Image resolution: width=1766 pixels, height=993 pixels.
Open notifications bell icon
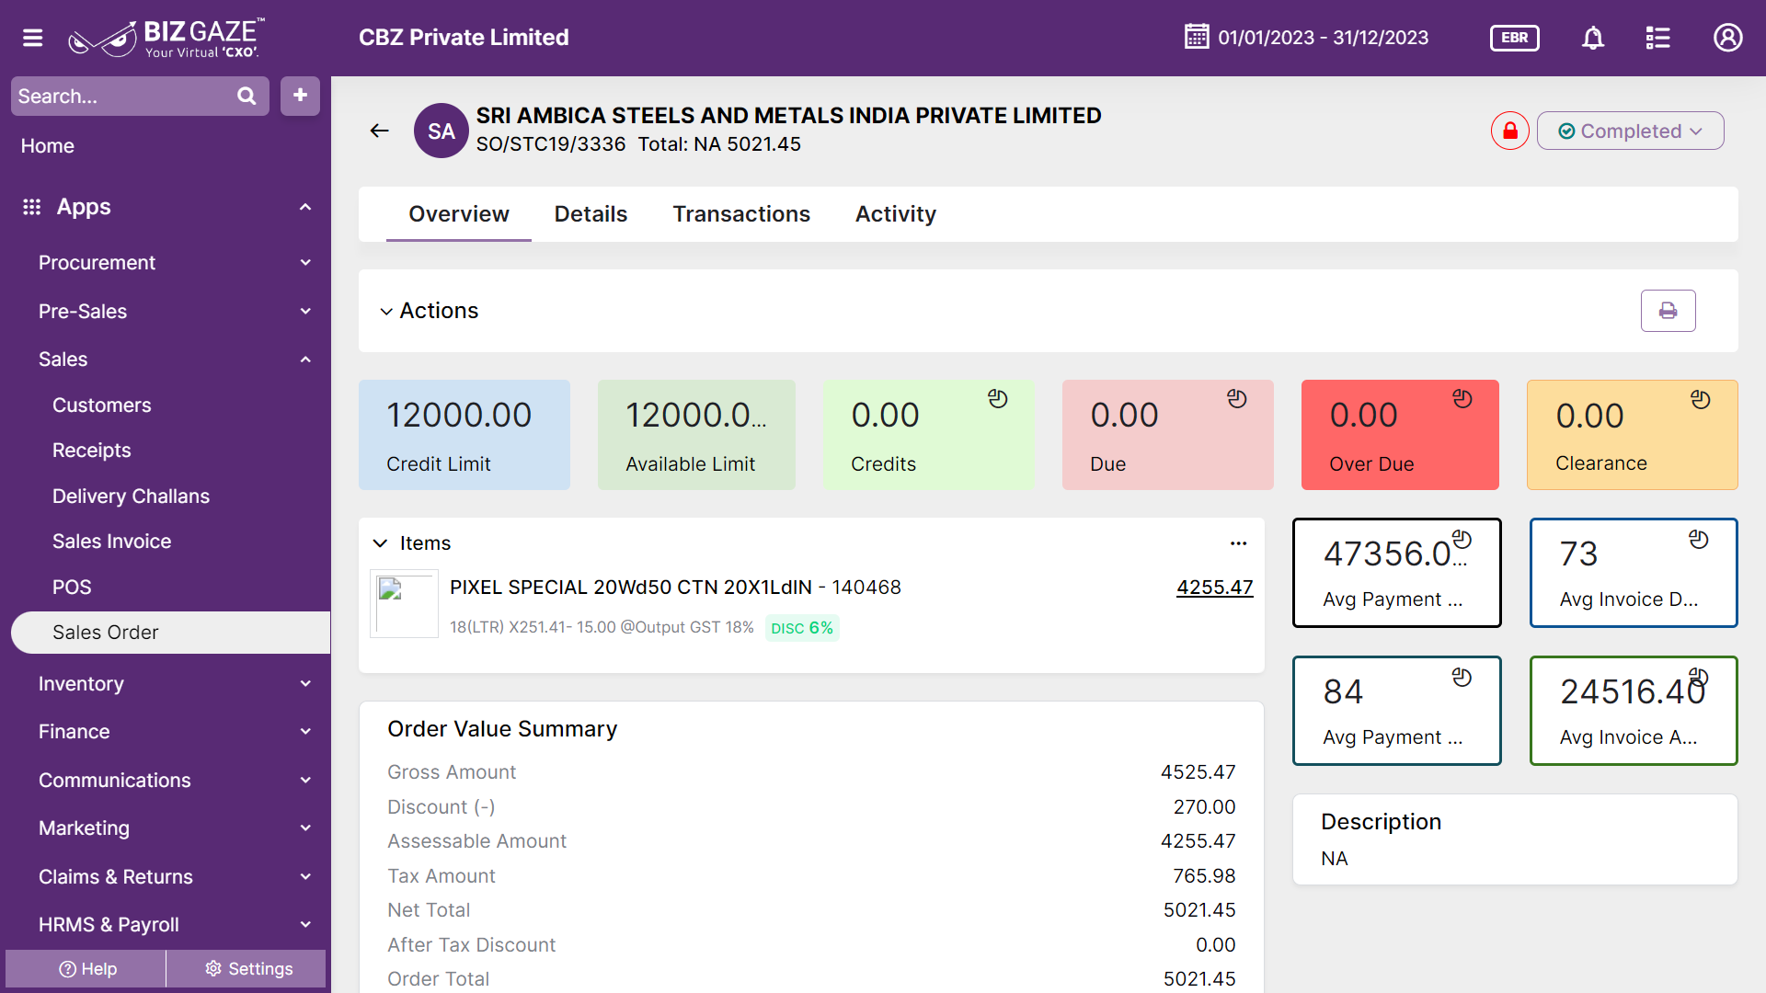(x=1593, y=38)
